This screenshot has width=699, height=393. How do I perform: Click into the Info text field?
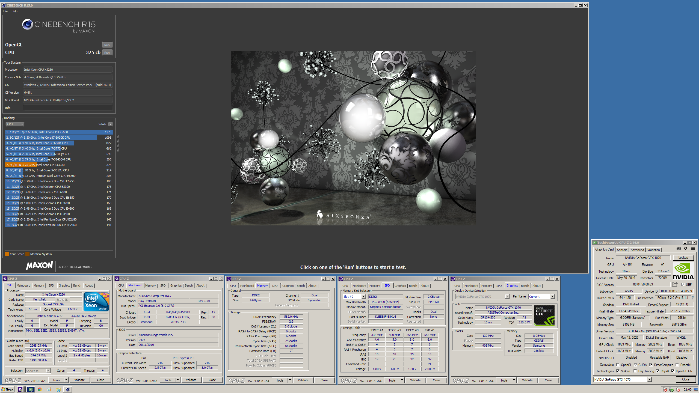(x=68, y=108)
